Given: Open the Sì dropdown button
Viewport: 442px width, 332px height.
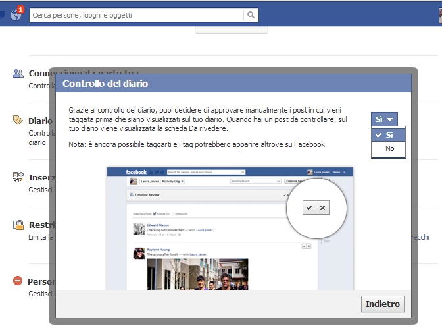Looking at the screenshot, I should click(384, 119).
